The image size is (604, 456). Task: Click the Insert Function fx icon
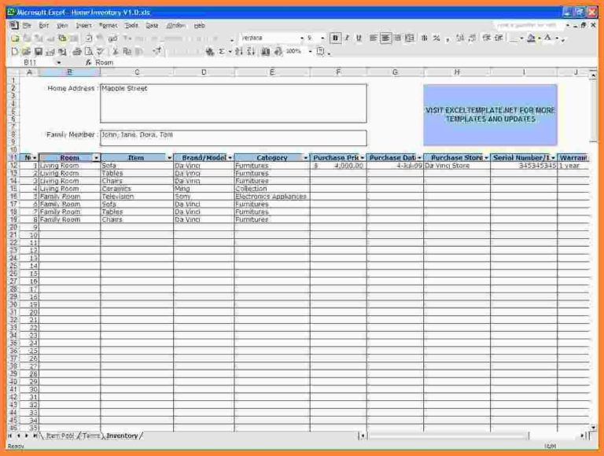pyautogui.click(x=88, y=62)
